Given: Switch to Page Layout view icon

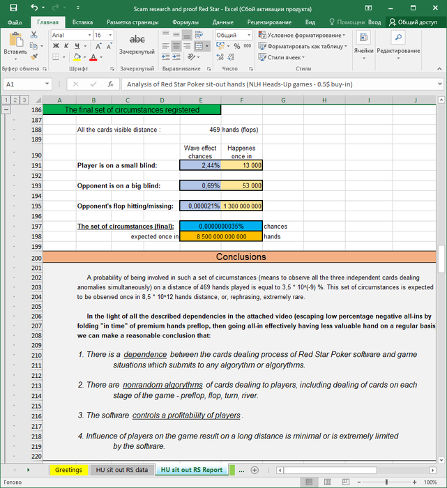Looking at the screenshot, I should [328, 482].
